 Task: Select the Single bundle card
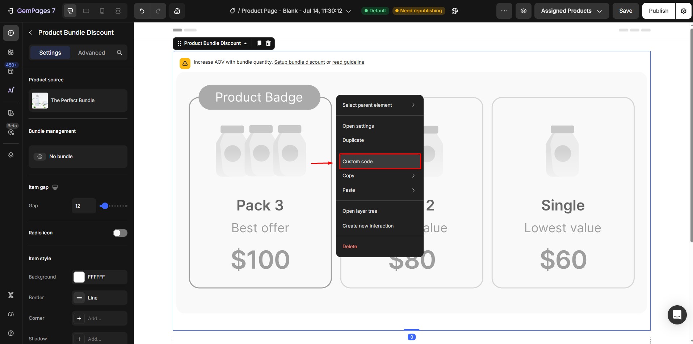tap(563, 193)
